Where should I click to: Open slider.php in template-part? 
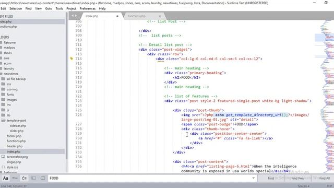pyautogui.click(x=17, y=131)
